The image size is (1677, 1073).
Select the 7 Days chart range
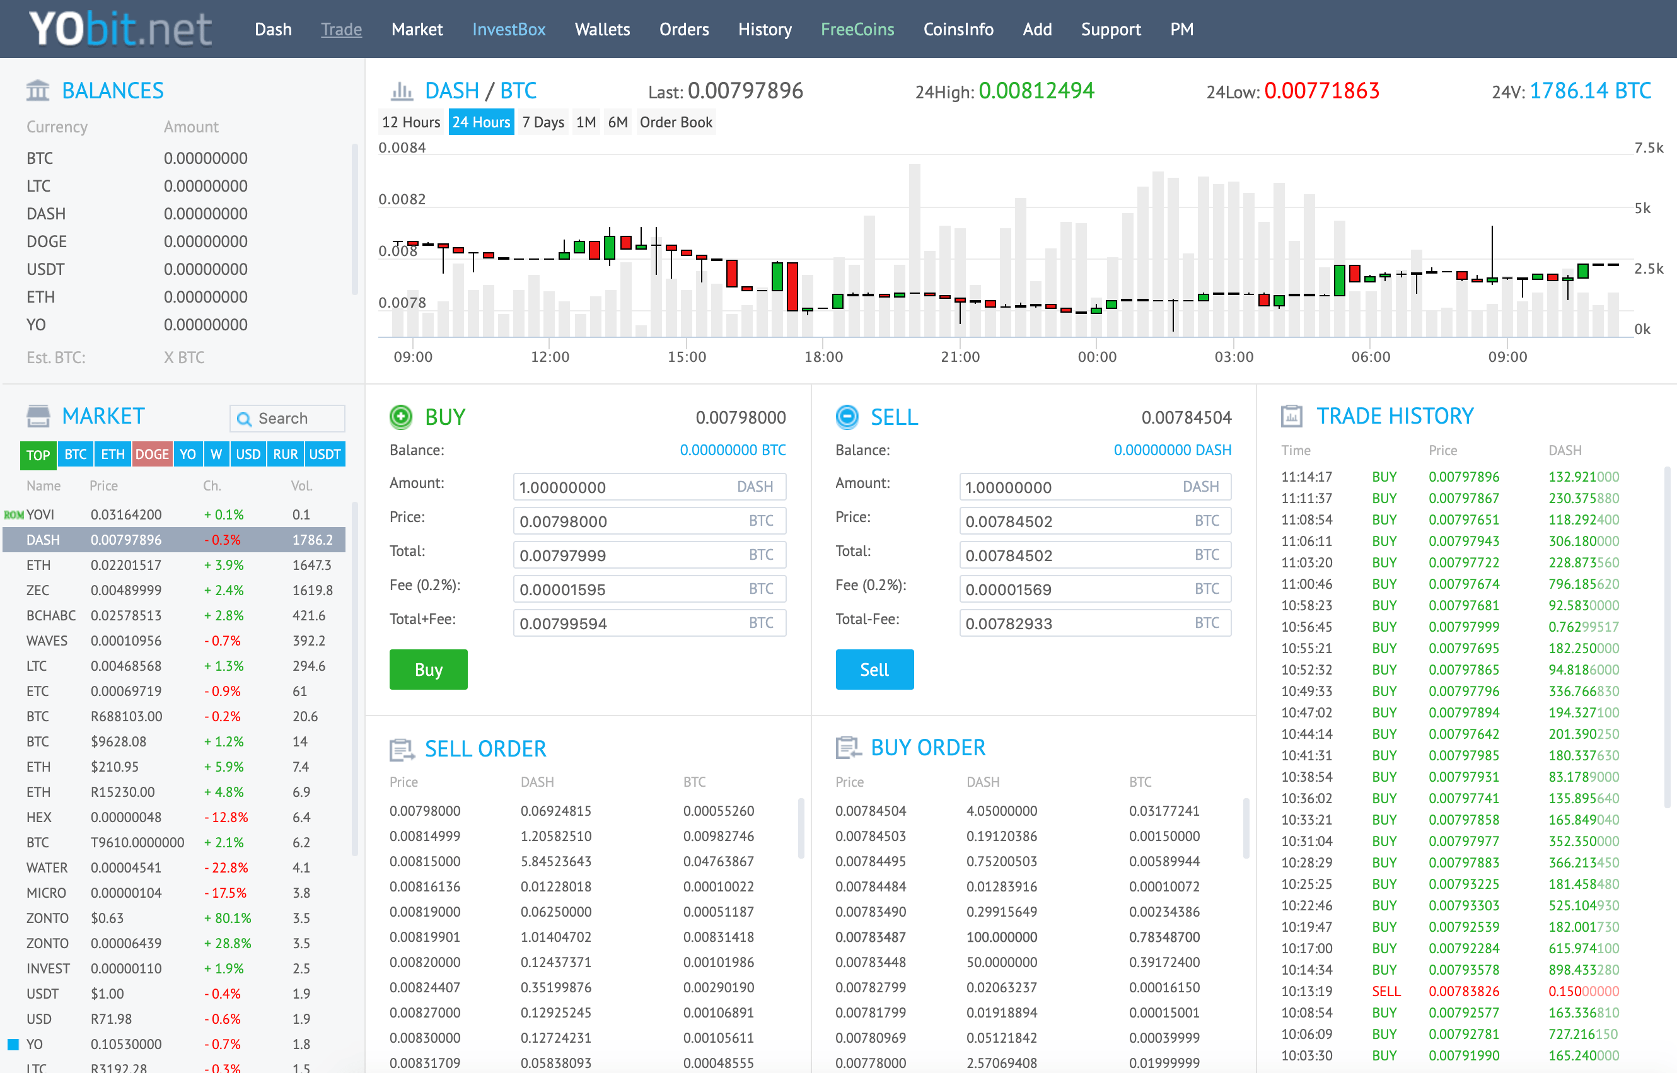point(543,122)
